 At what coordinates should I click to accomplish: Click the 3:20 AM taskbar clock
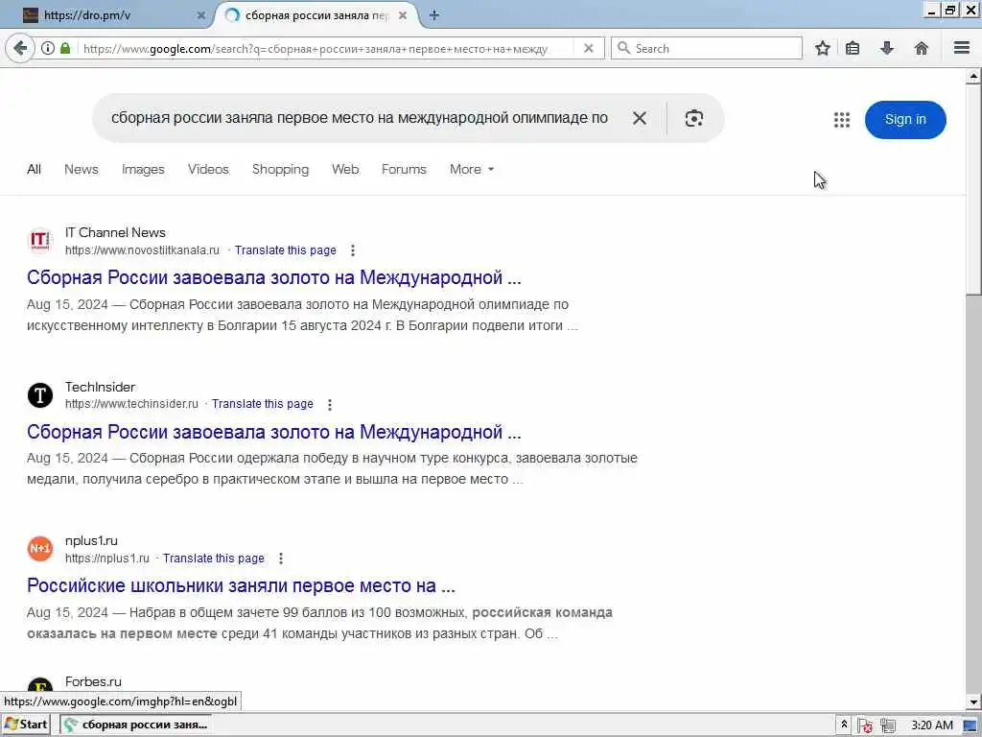point(932,725)
